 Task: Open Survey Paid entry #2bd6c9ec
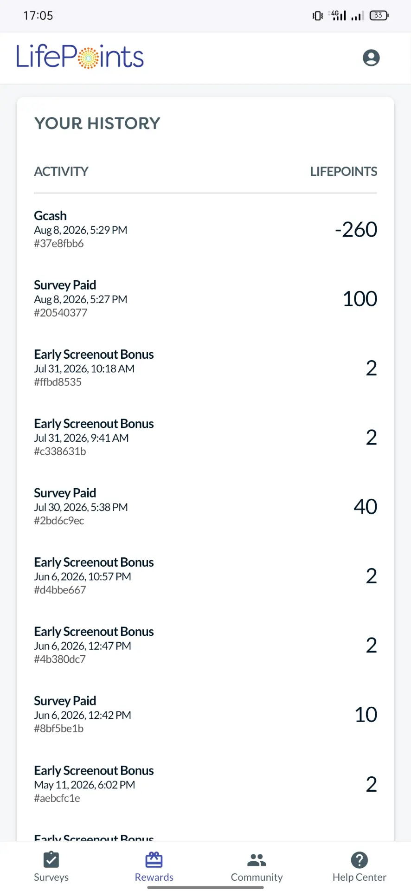click(x=205, y=506)
